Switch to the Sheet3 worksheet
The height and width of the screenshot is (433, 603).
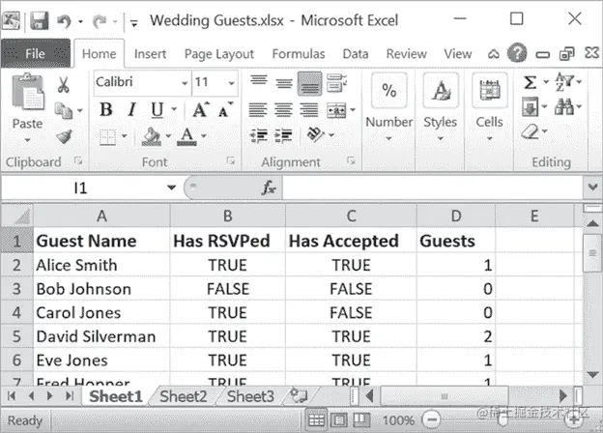[x=250, y=396]
